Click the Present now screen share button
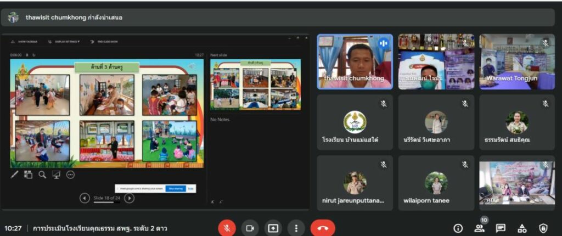The image size is (562, 236). (273, 228)
